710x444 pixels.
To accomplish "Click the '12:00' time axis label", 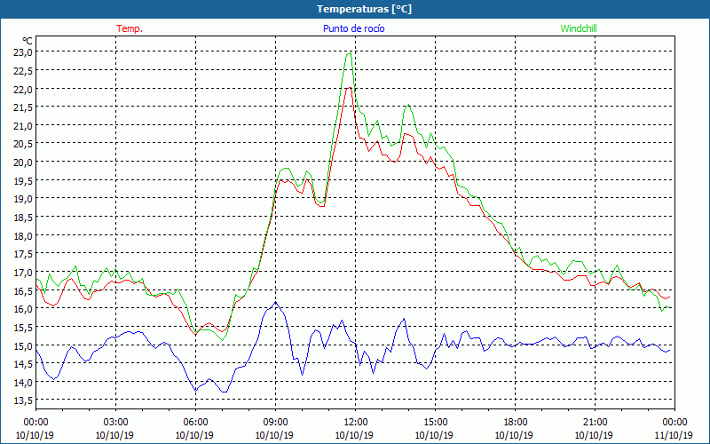I will click(356, 423).
